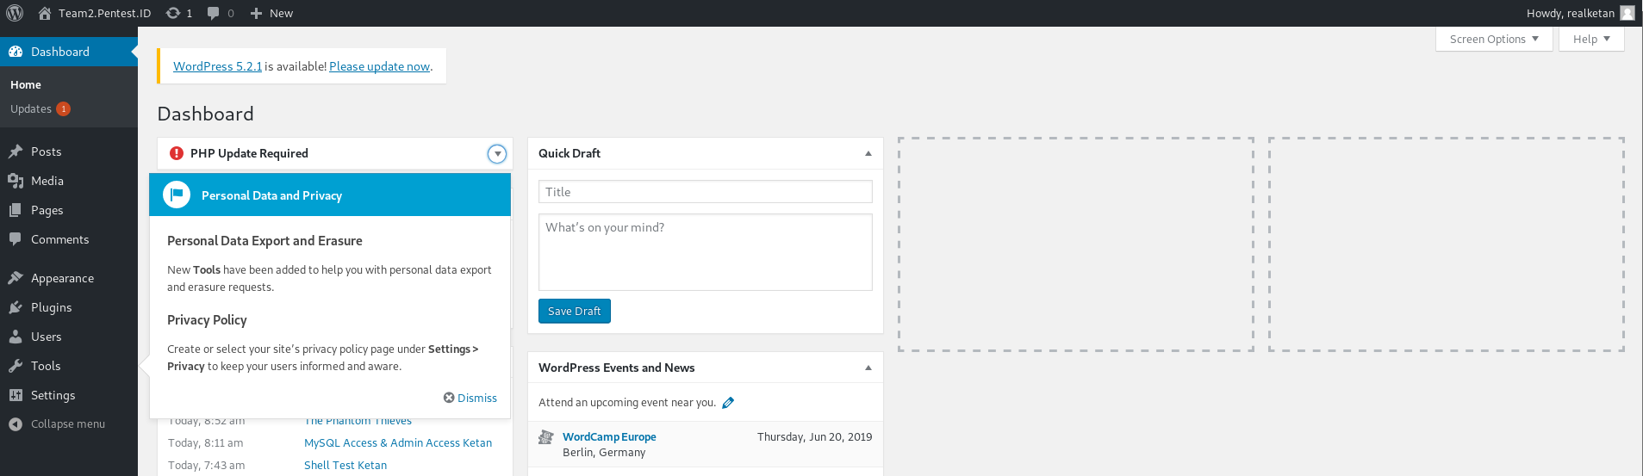Click the What's on your mind textarea
Image resolution: width=1643 pixels, height=476 pixels.
click(x=706, y=252)
